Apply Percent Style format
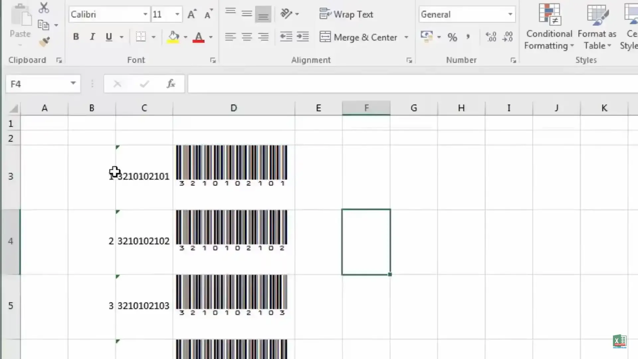Image resolution: width=638 pixels, height=359 pixels. [x=452, y=37]
